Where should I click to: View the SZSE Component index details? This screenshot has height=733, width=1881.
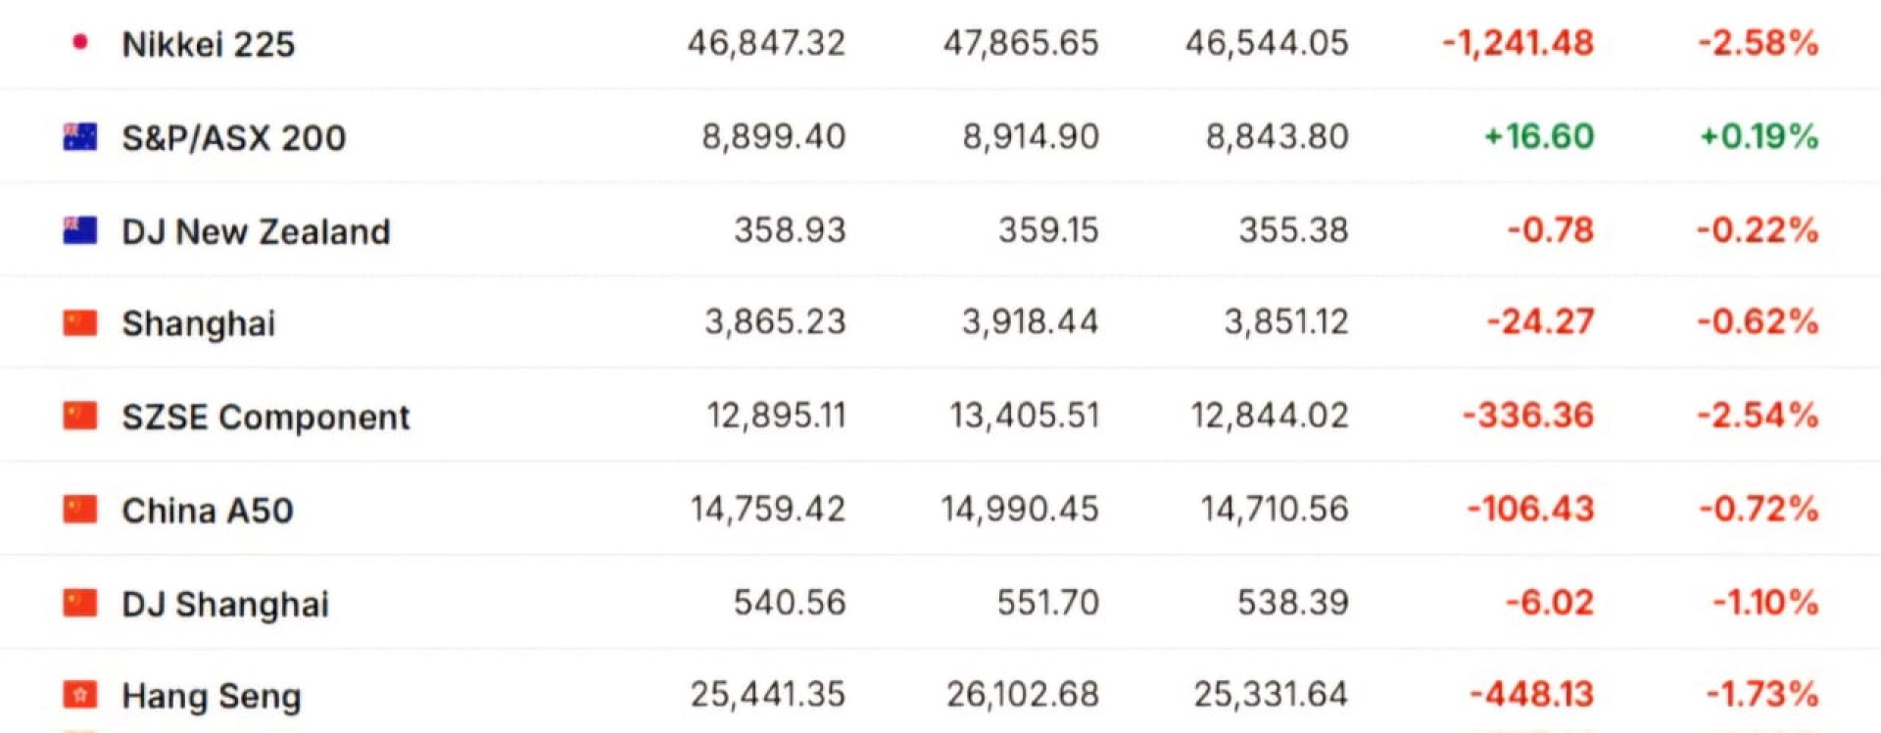tap(265, 417)
